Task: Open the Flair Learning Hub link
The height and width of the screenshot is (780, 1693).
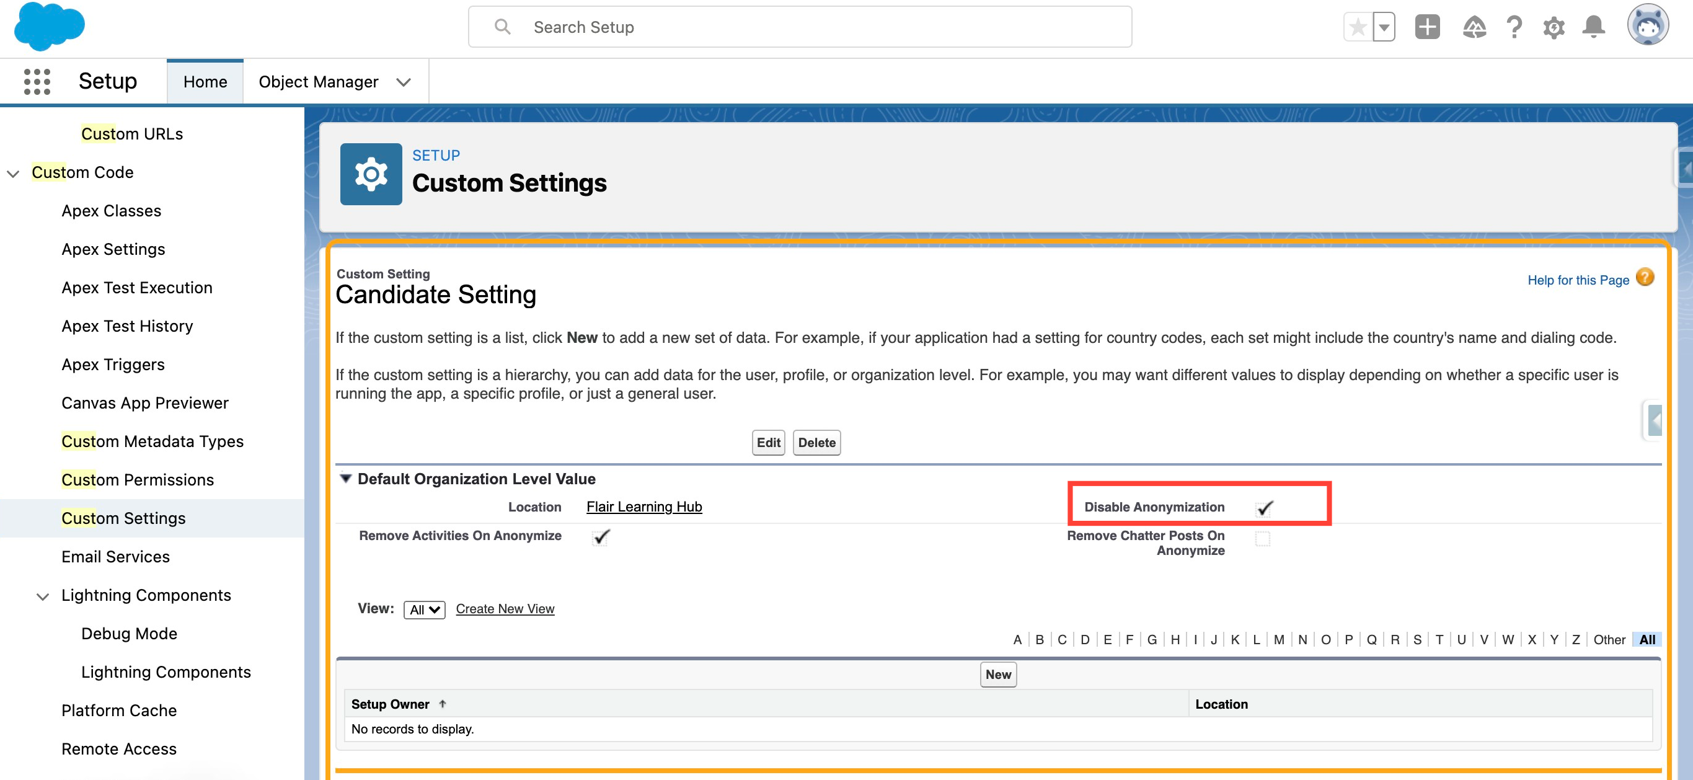Action: pos(643,507)
